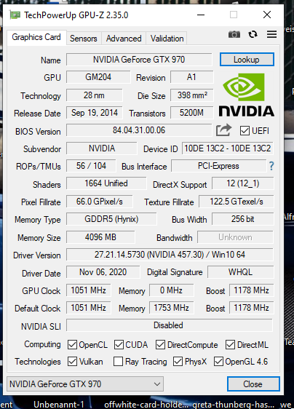Image resolution: width=294 pixels, height=409 pixels.
Task: Click the GPU field showing GM204
Action: (98, 77)
